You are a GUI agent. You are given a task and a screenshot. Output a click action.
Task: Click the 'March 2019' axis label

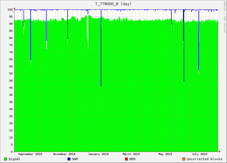tap(131, 154)
